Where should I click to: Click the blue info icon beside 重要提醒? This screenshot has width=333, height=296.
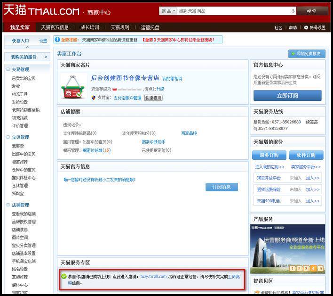(57, 40)
